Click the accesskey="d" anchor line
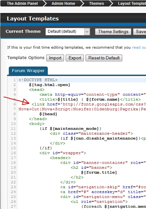The image size is (146, 209). (103, 192)
